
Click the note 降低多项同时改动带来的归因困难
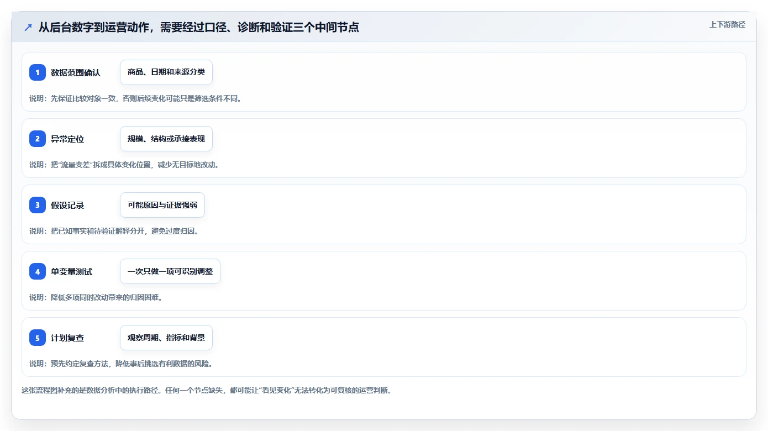point(96,297)
